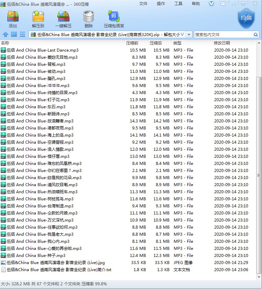Image resolution: width=262 pixels, height=289 pixels.
Task: Click the scrollbar up arrow
Action: (x=259, y=43)
